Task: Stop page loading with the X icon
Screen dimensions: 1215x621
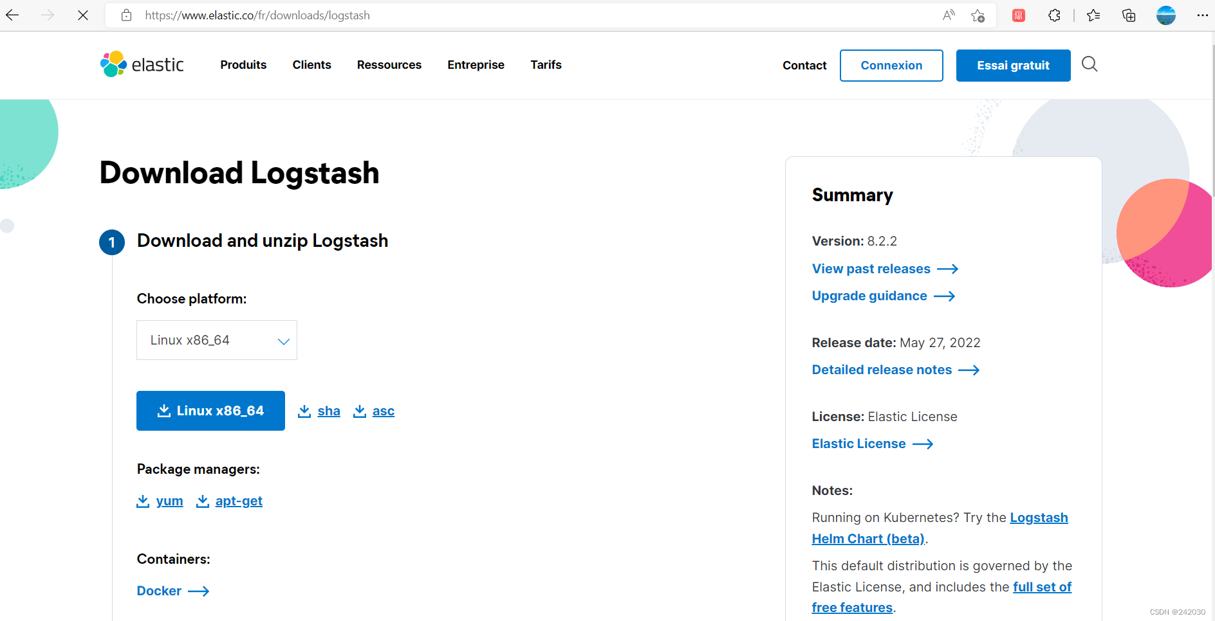Action: coord(83,15)
